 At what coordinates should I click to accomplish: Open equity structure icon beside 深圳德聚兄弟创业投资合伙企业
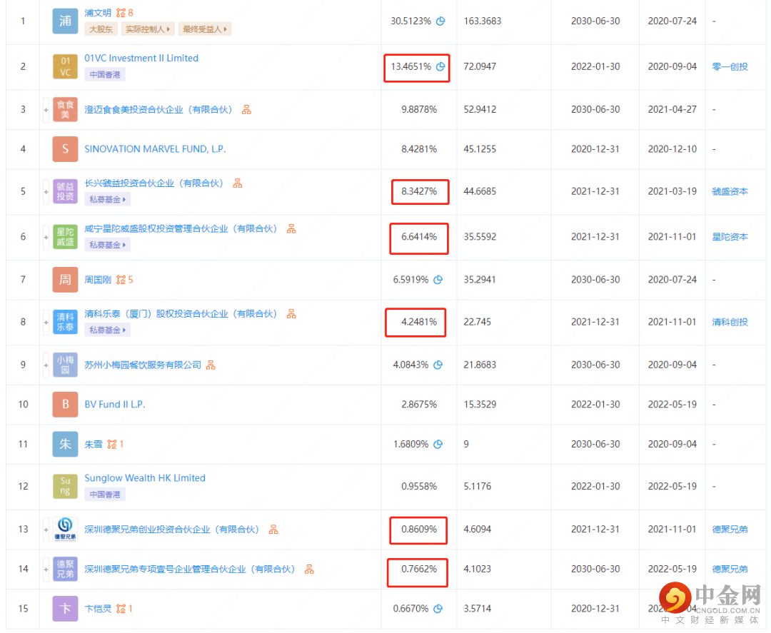[x=273, y=530]
